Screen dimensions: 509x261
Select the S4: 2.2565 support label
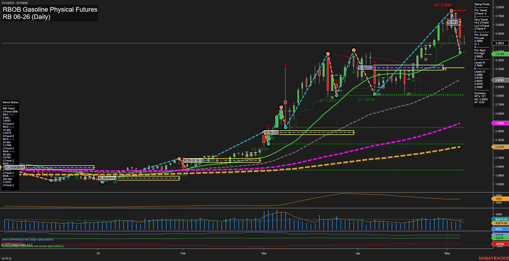click(260, 149)
